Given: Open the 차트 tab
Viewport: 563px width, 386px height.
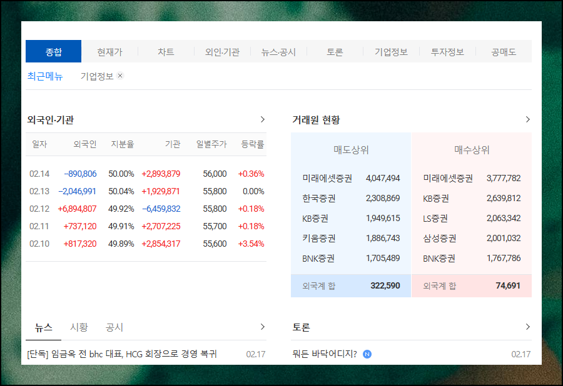Looking at the screenshot, I should (x=166, y=52).
